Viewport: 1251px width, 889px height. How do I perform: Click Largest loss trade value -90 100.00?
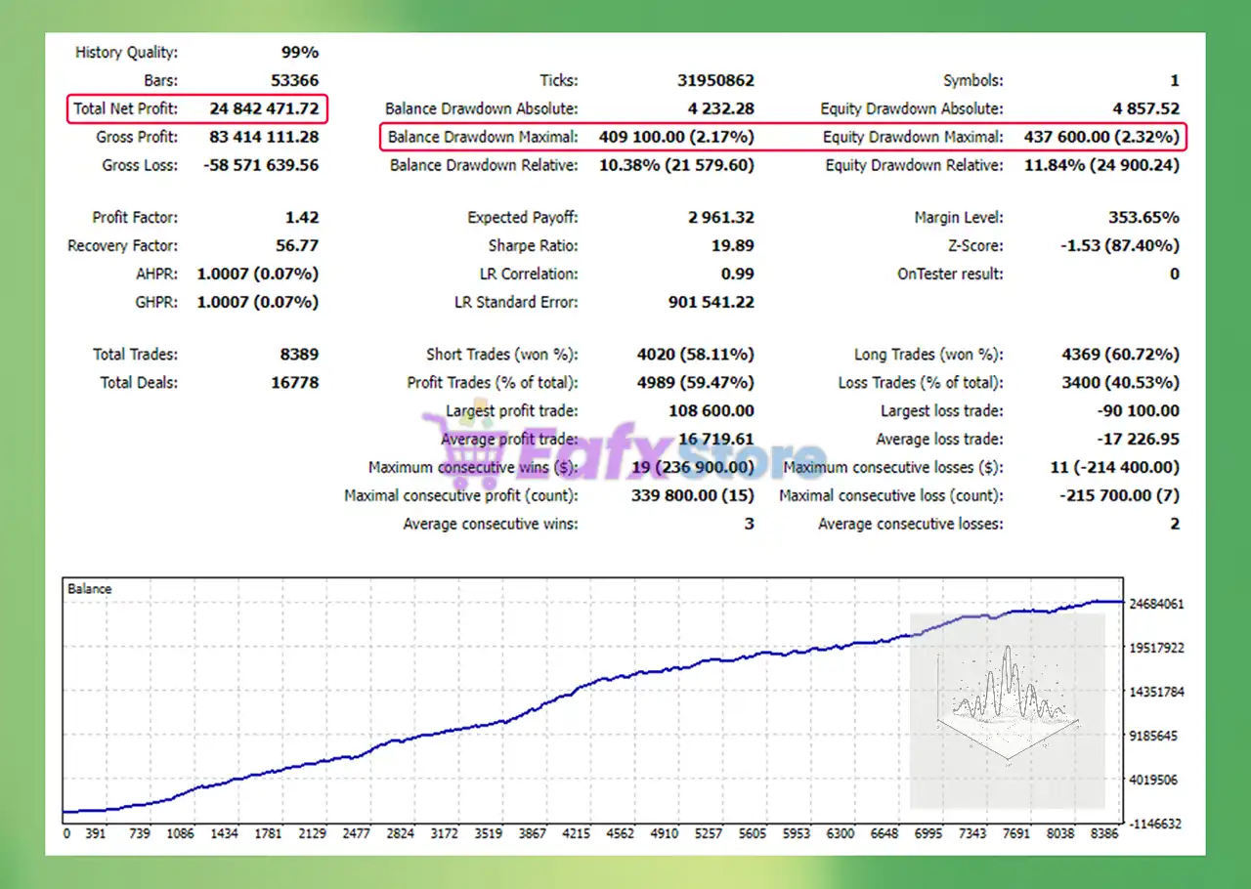point(1139,411)
